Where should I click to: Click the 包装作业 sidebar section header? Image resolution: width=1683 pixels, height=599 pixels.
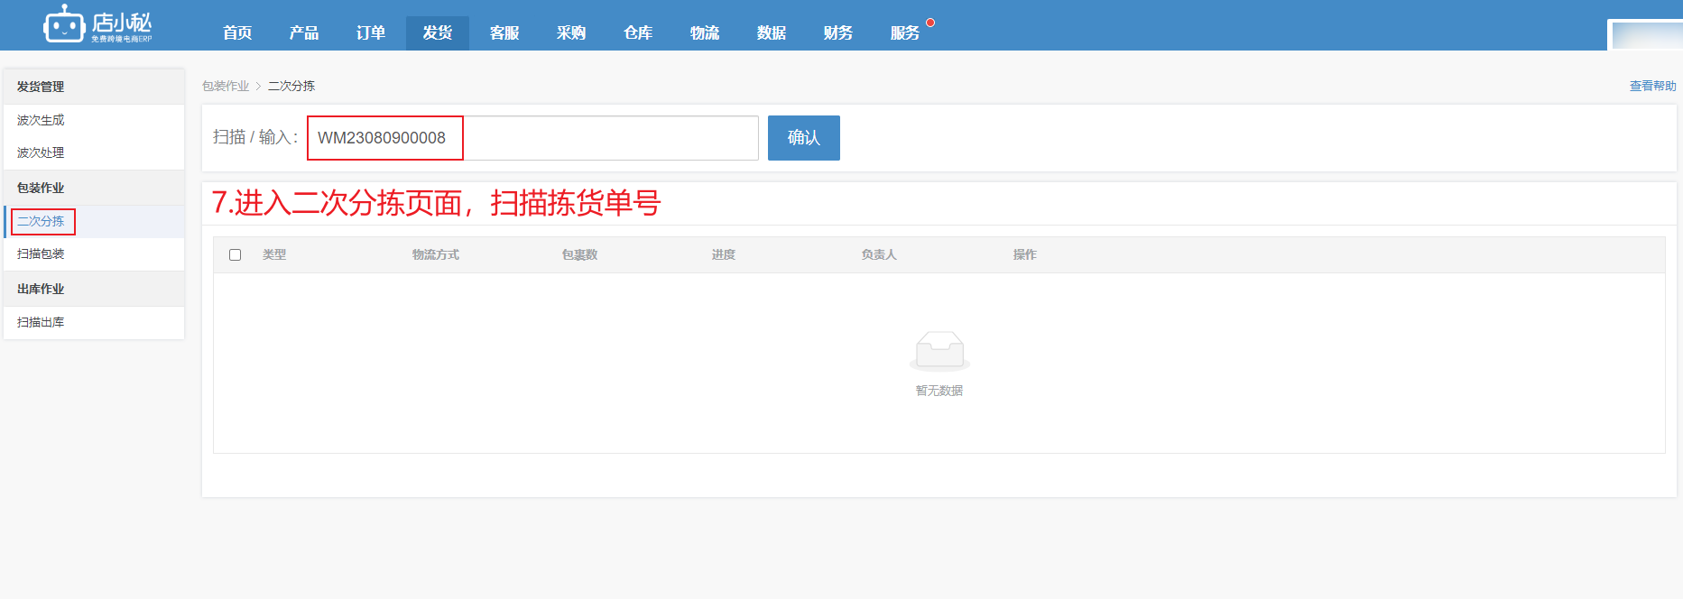point(94,188)
